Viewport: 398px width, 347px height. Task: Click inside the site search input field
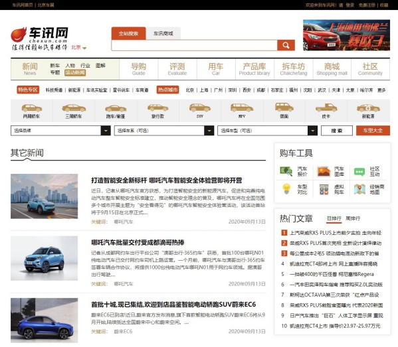tap(194, 45)
